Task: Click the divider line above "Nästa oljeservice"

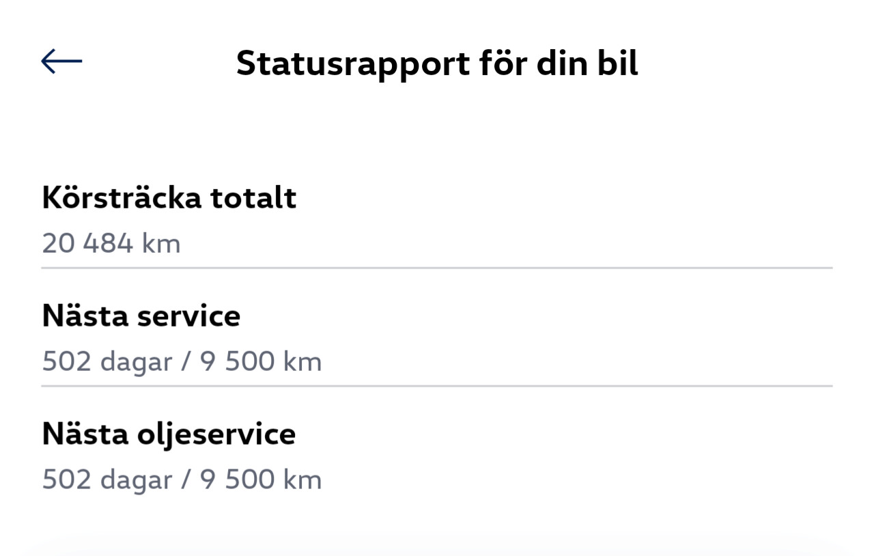Action: point(437,386)
